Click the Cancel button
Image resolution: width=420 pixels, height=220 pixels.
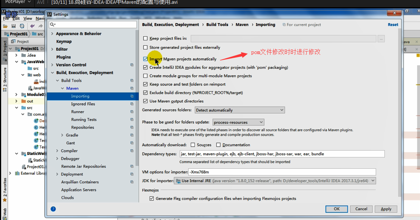(x=361, y=209)
